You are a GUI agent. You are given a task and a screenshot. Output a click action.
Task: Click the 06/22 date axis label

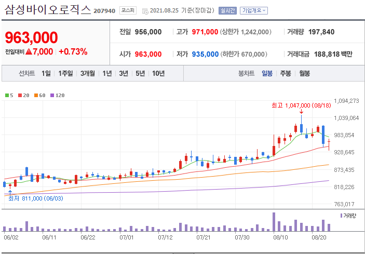[x=88, y=238]
